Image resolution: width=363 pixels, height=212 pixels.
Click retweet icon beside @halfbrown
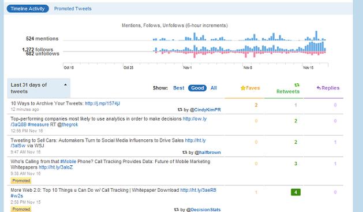(185, 153)
